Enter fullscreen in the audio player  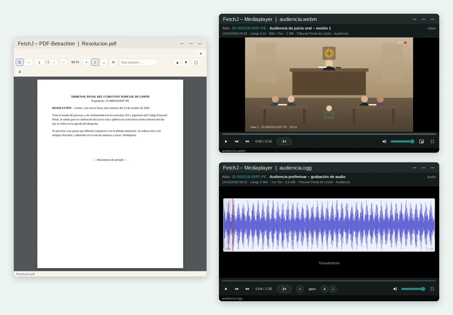click(432, 289)
